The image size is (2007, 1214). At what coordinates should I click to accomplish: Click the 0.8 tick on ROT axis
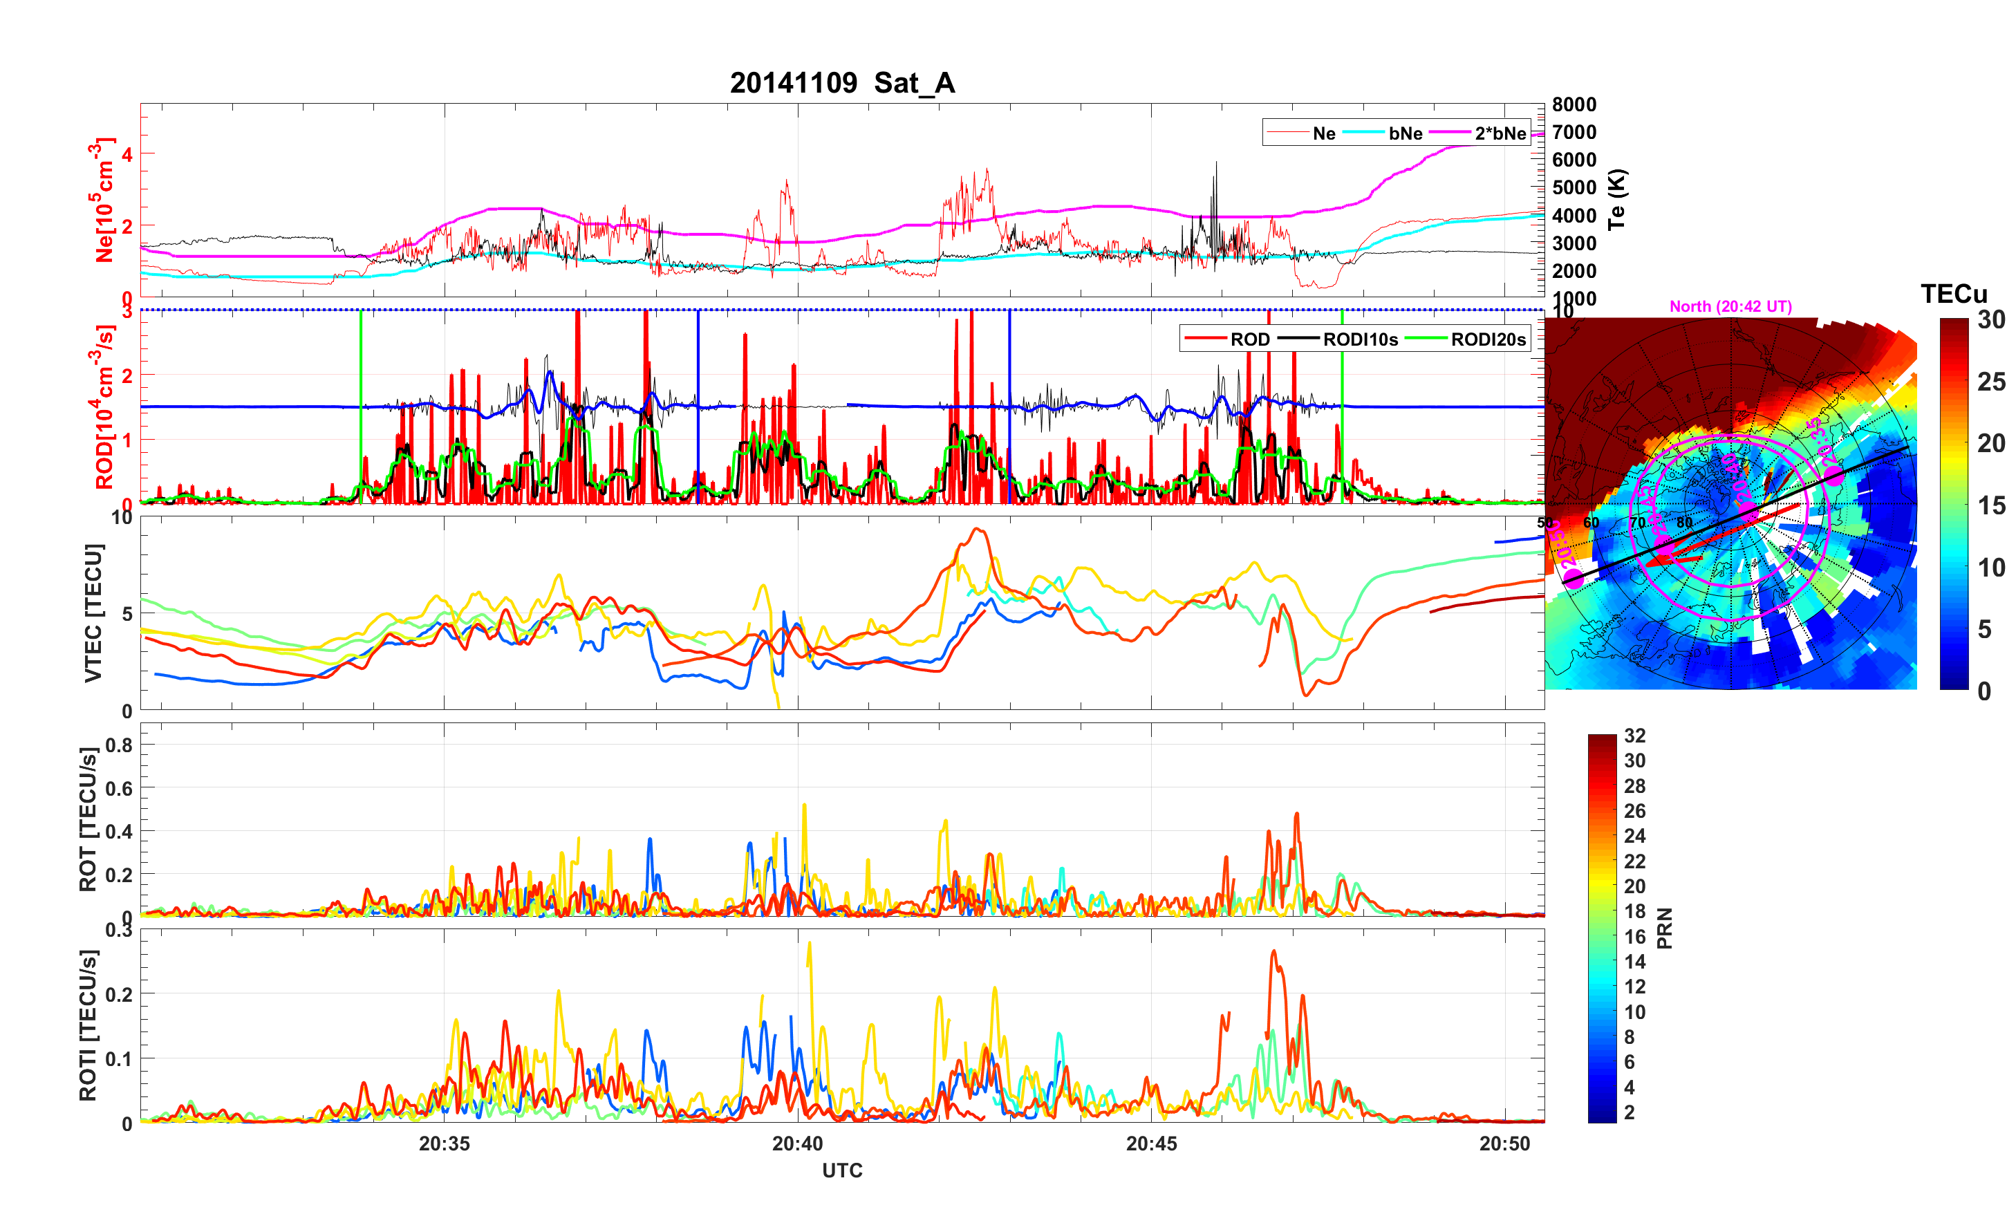119,745
